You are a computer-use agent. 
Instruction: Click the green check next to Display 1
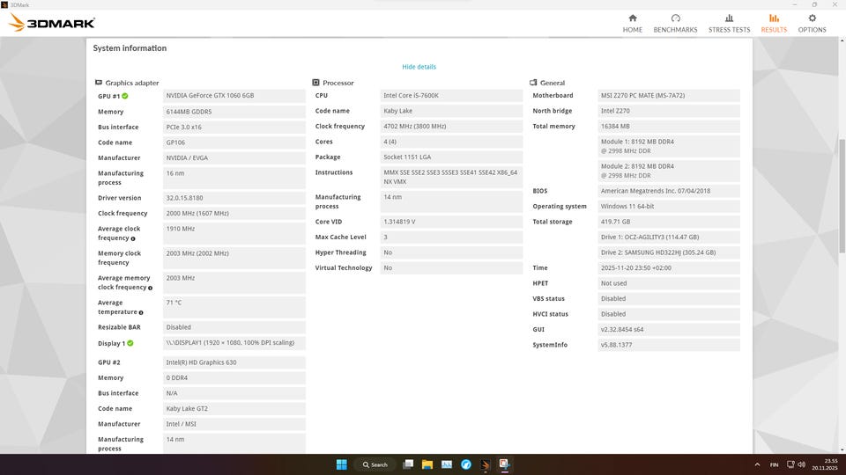click(x=130, y=343)
